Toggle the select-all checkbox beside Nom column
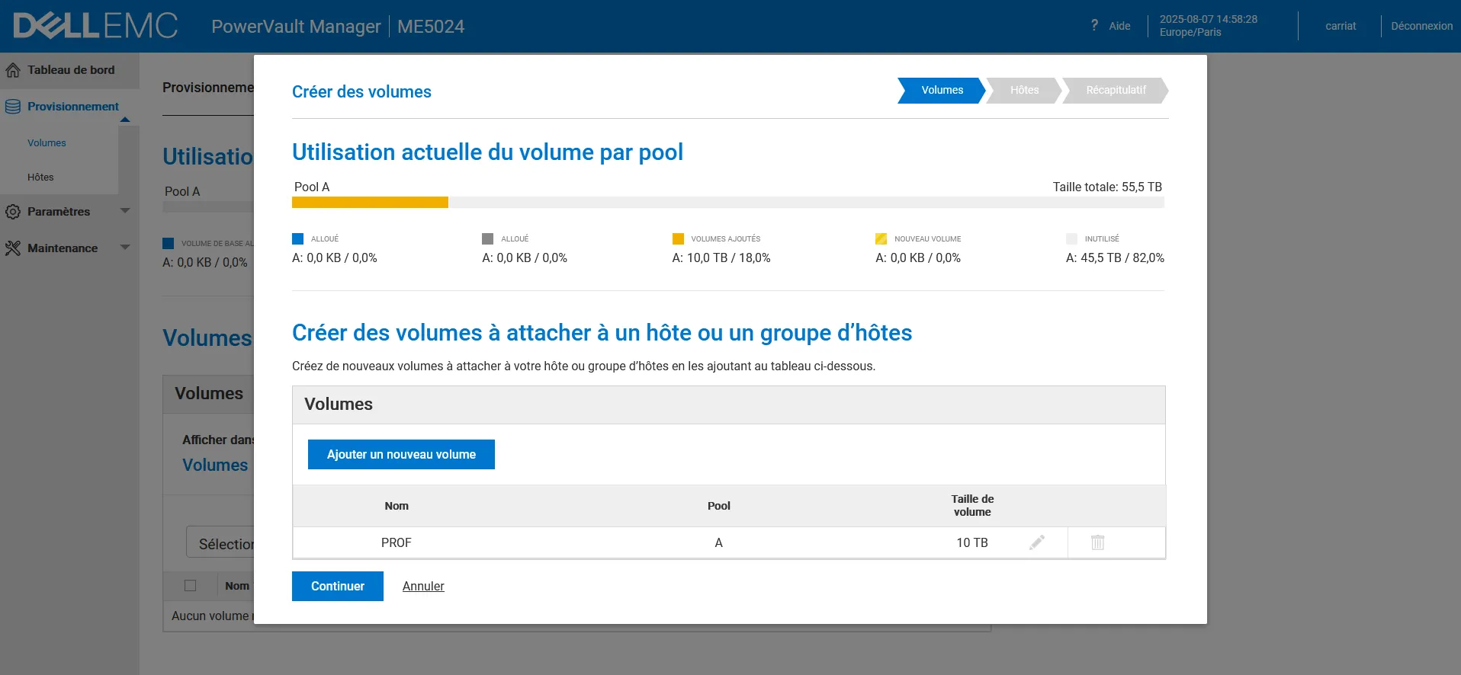Screen dimensions: 1461x675 coord(191,586)
